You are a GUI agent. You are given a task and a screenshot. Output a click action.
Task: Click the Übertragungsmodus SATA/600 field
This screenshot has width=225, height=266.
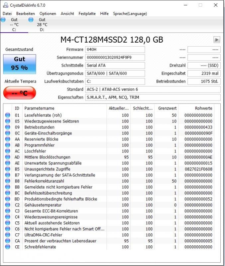click(115, 74)
